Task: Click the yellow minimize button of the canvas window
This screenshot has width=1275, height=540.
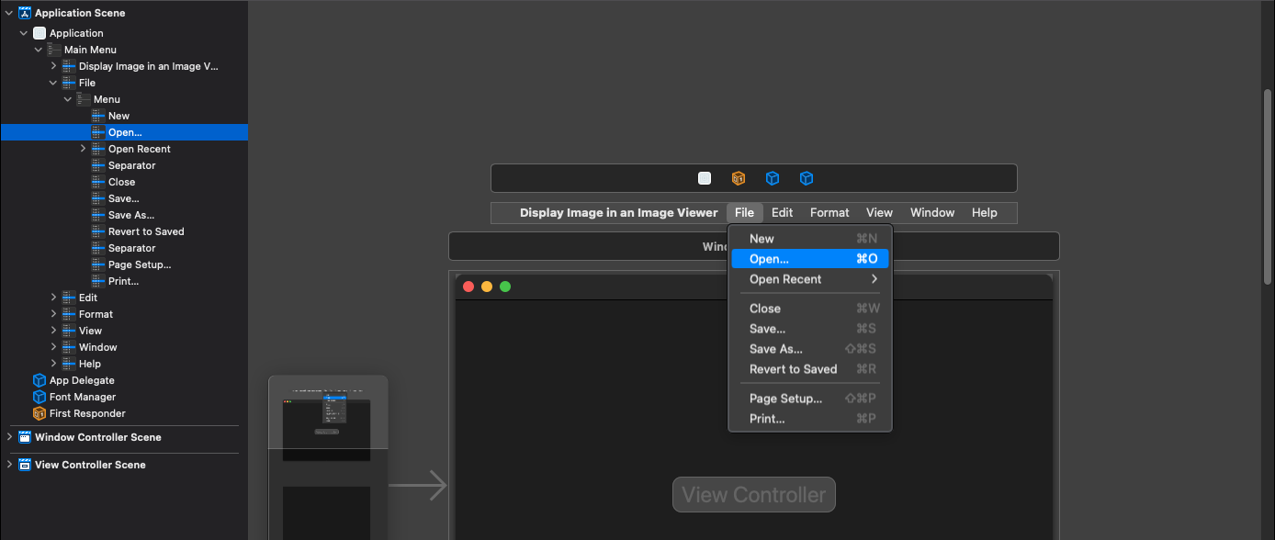Action: (487, 287)
